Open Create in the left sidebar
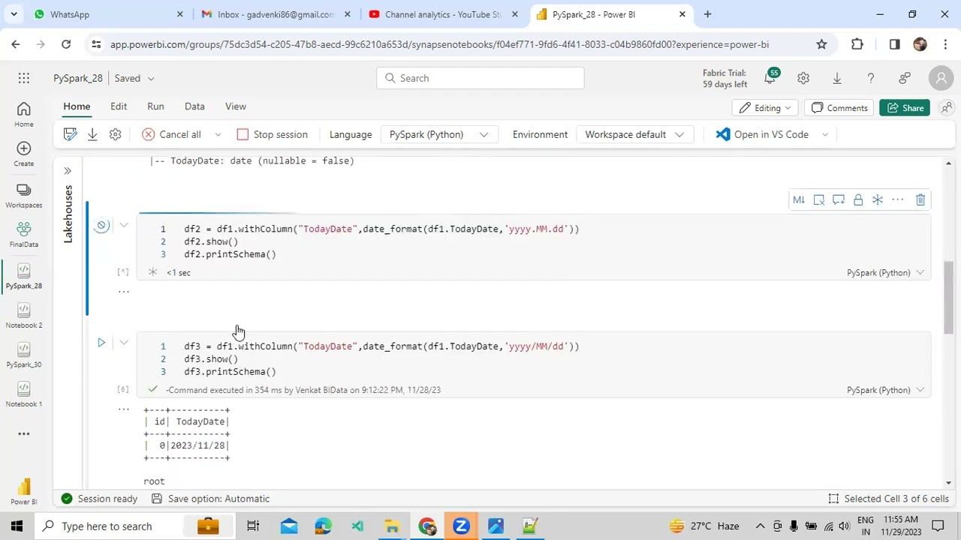Screen dimensions: 961x540 pyautogui.click(x=23, y=154)
